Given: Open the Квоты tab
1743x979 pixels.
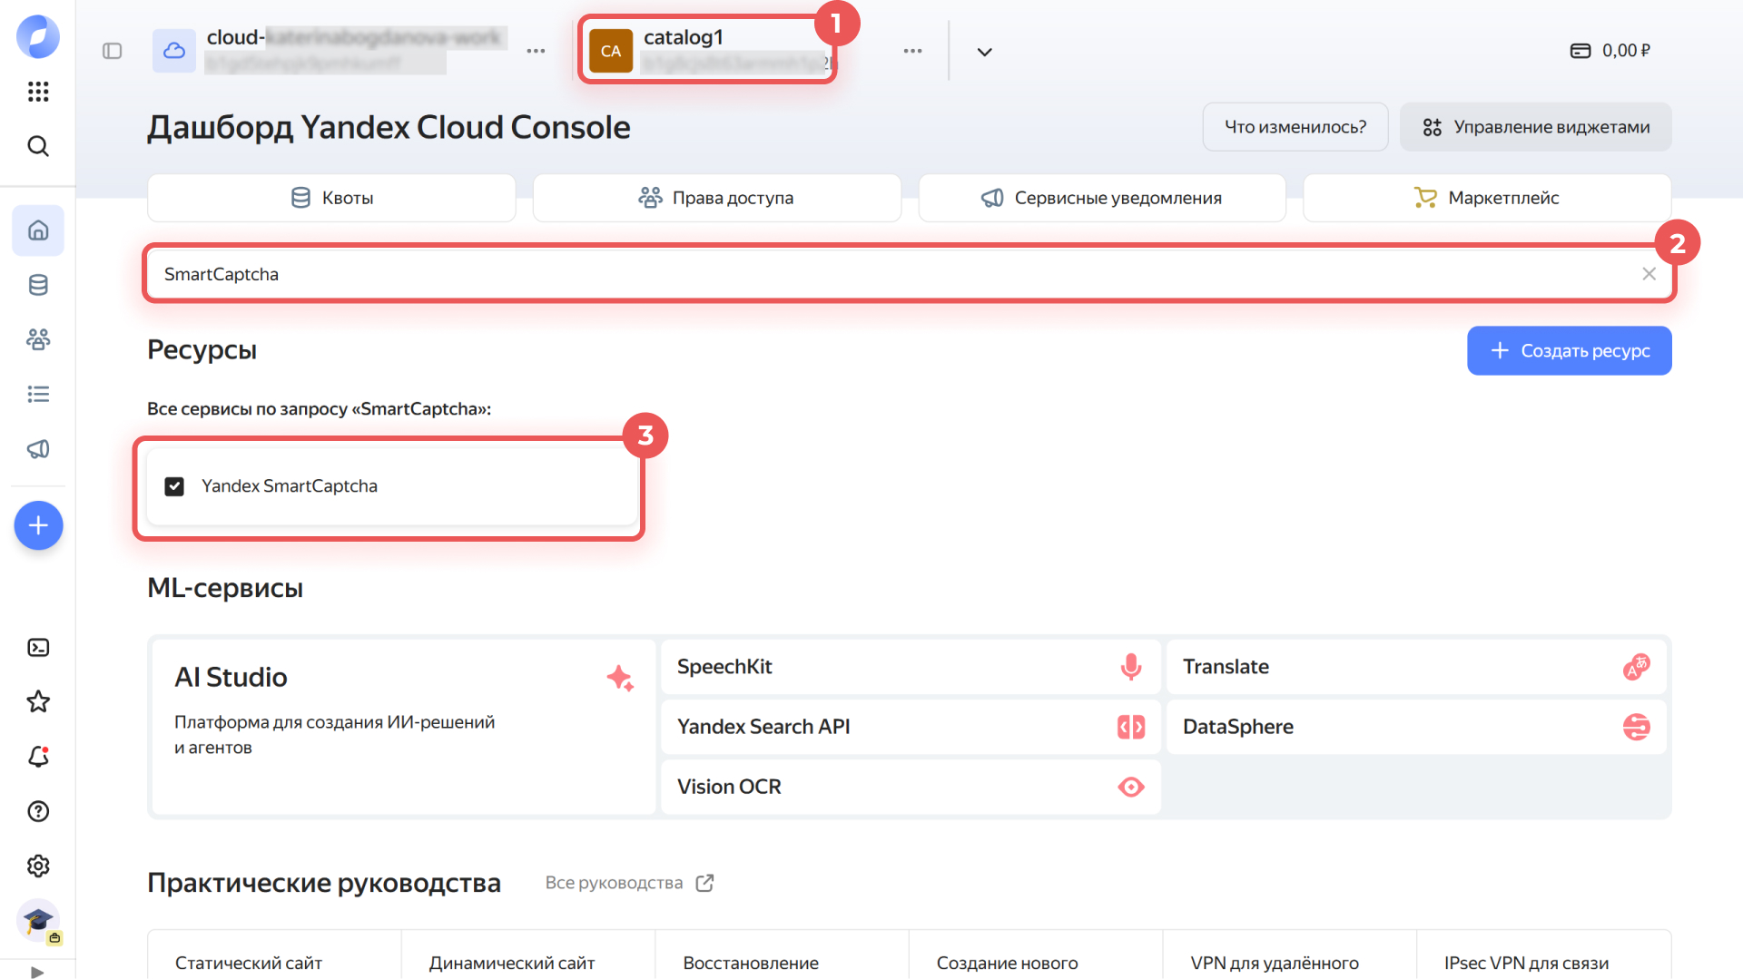Looking at the screenshot, I should pos(331,198).
